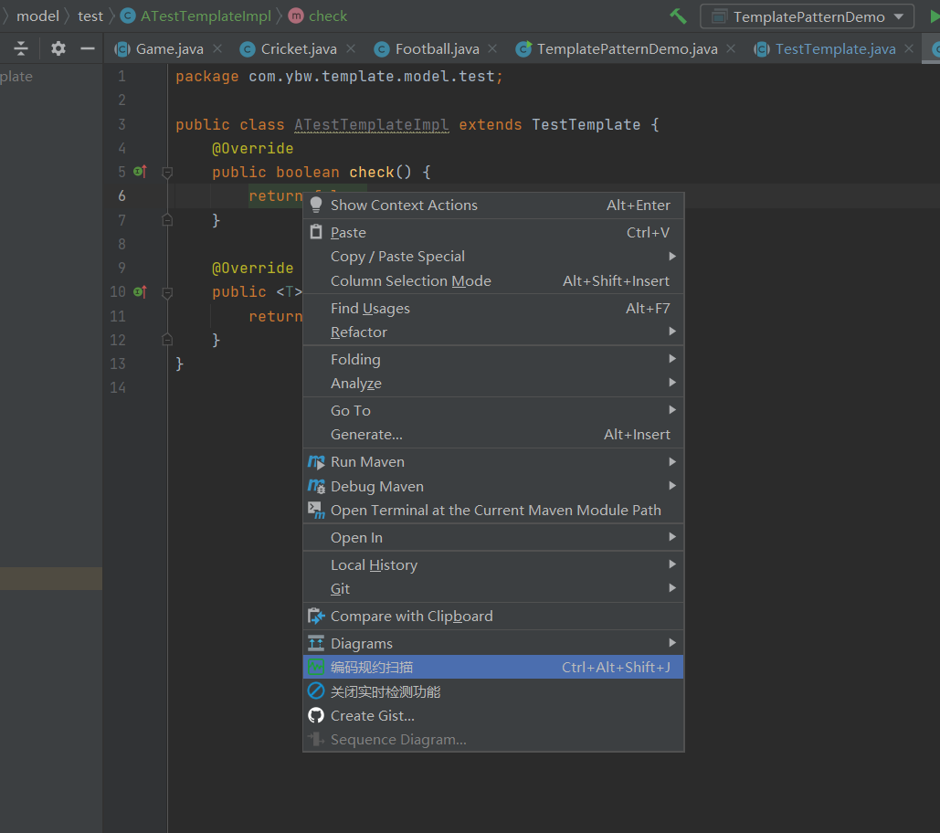Switch to the TestTemplate.java tab
The height and width of the screenshot is (833, 940).
point(835,49)
